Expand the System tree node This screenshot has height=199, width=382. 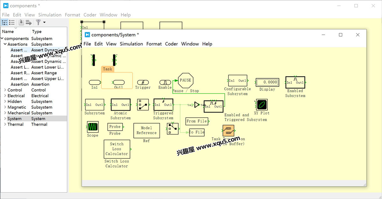point(5,119)
